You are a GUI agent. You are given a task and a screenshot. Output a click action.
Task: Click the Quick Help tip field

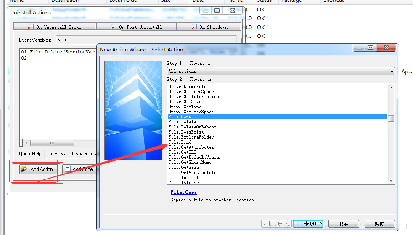point(71,154)
